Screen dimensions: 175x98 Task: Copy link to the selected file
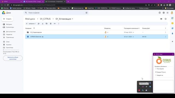[55, 24]
